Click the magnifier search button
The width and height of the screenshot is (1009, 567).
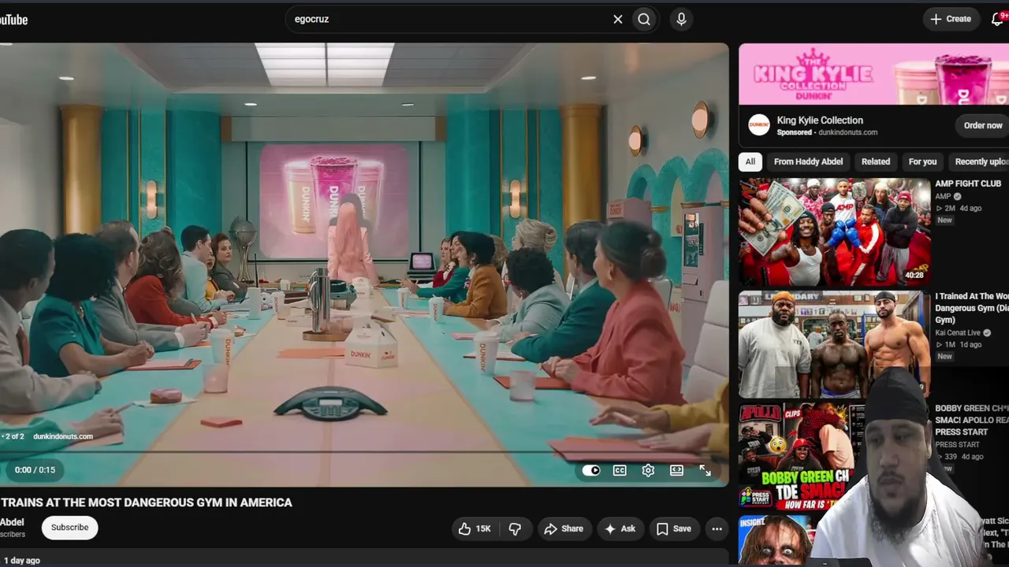tap(644, 19)
